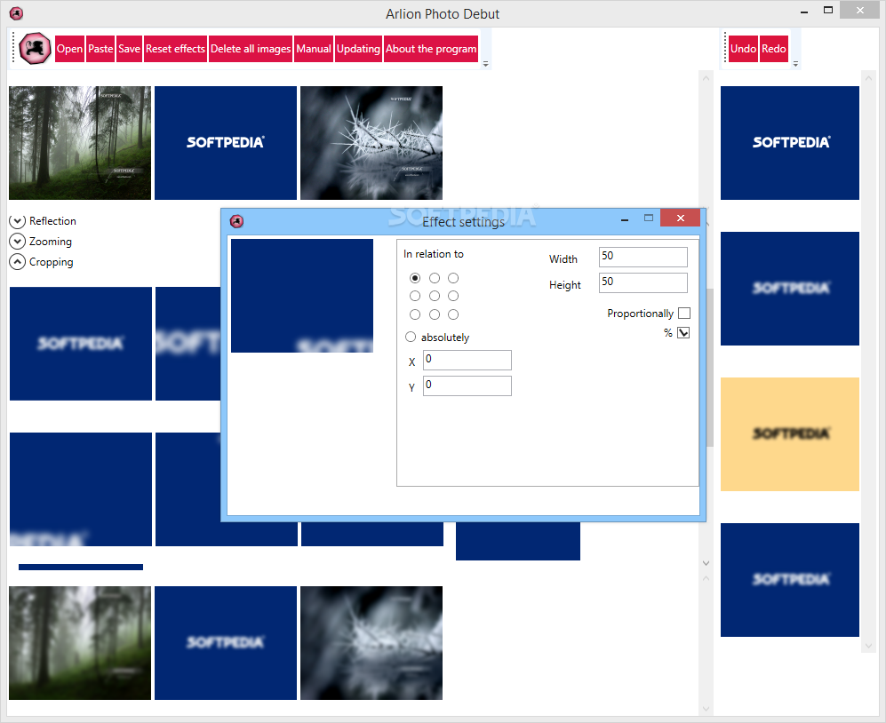Maximize the Effect settings dialog
The image size is (886, 723).
click(x=649, y=218)
